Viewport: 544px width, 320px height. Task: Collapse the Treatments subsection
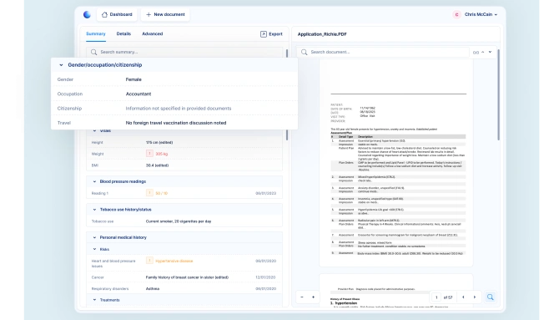94,300
